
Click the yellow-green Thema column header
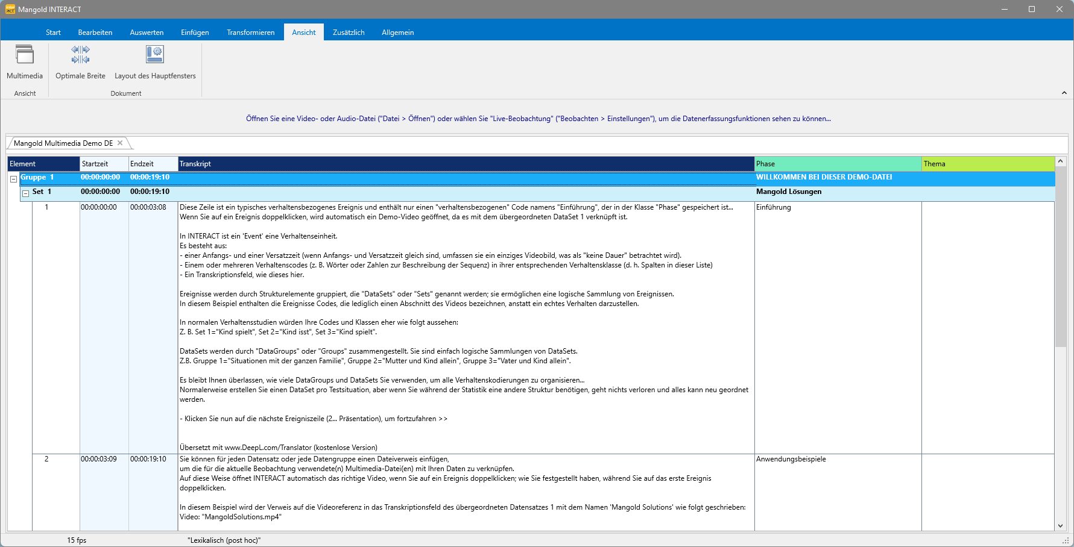pyautogui.click(x=988, y=164)
